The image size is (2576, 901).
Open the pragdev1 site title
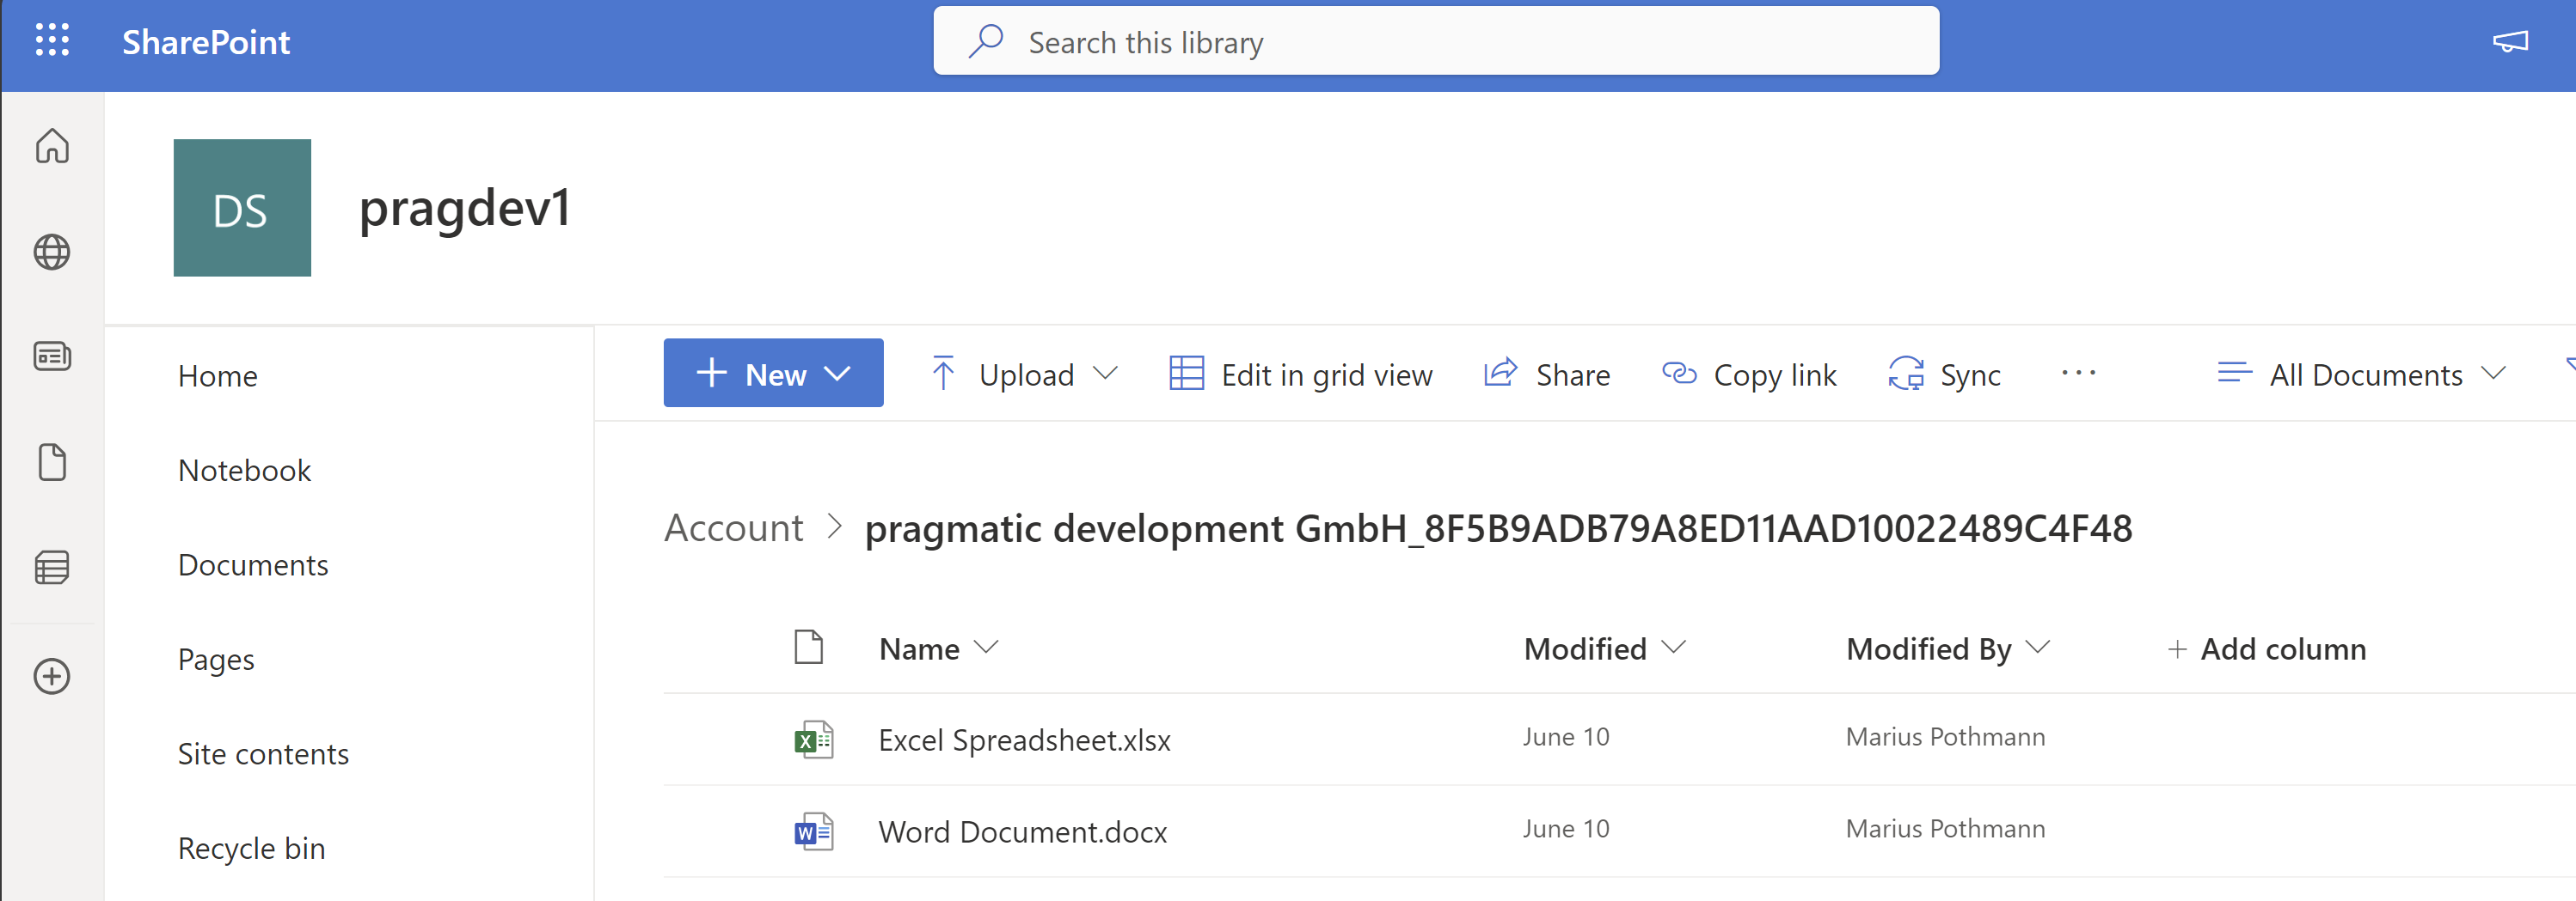pos(464,208)
